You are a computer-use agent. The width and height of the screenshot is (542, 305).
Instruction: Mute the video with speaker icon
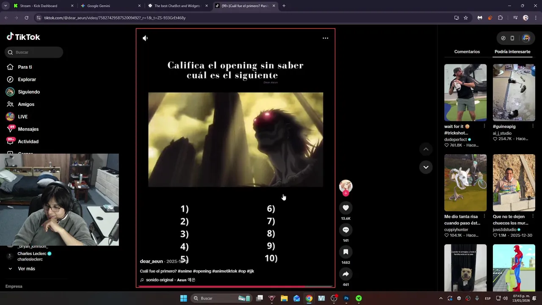[145, 38]
